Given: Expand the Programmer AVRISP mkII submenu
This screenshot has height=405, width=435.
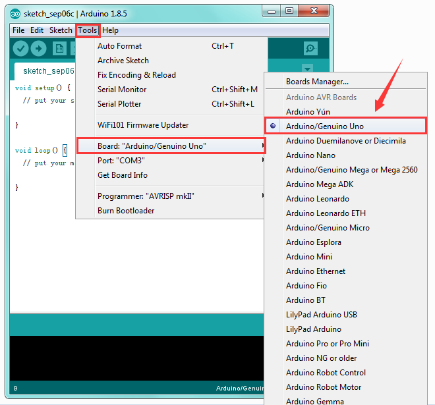Looking at the screenshot, I should (x=170, y=196).
